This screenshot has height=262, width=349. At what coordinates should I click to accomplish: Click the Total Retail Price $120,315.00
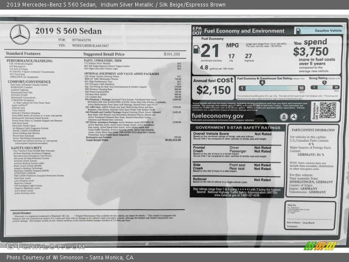pyautogui.click(x=173, y=140)
